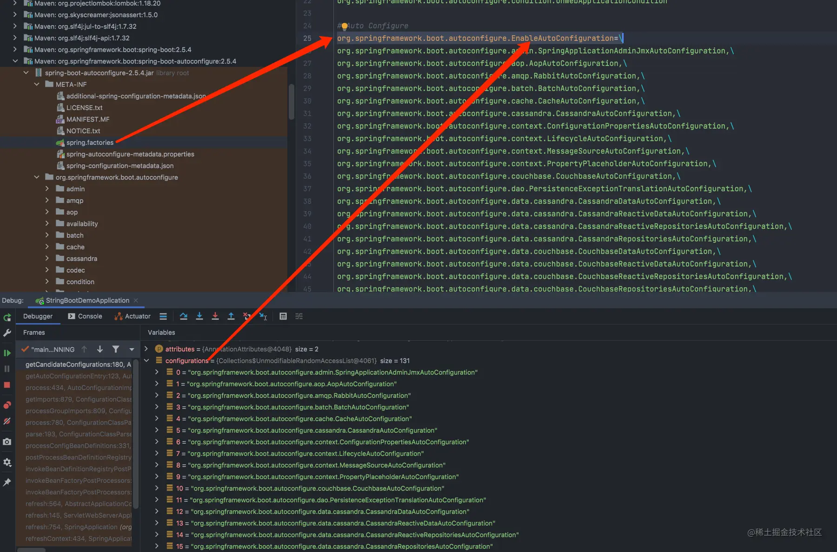Expand the cassandra package folder

pos(47,259)
